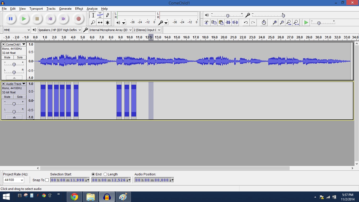This screenshot has height=202, width=359.
Task: Open the Project Rate 44100 dropdown
Action: click(14, 180)
